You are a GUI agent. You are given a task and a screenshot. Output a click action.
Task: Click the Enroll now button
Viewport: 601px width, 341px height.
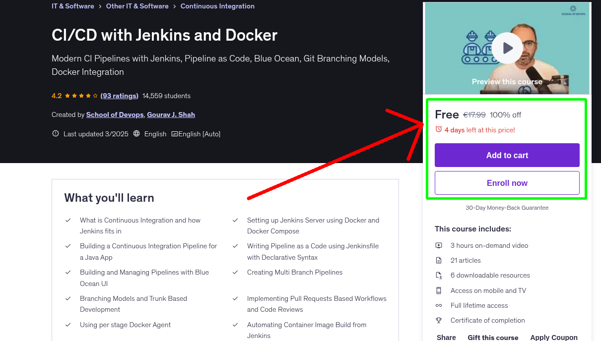(x=507, y=183)
